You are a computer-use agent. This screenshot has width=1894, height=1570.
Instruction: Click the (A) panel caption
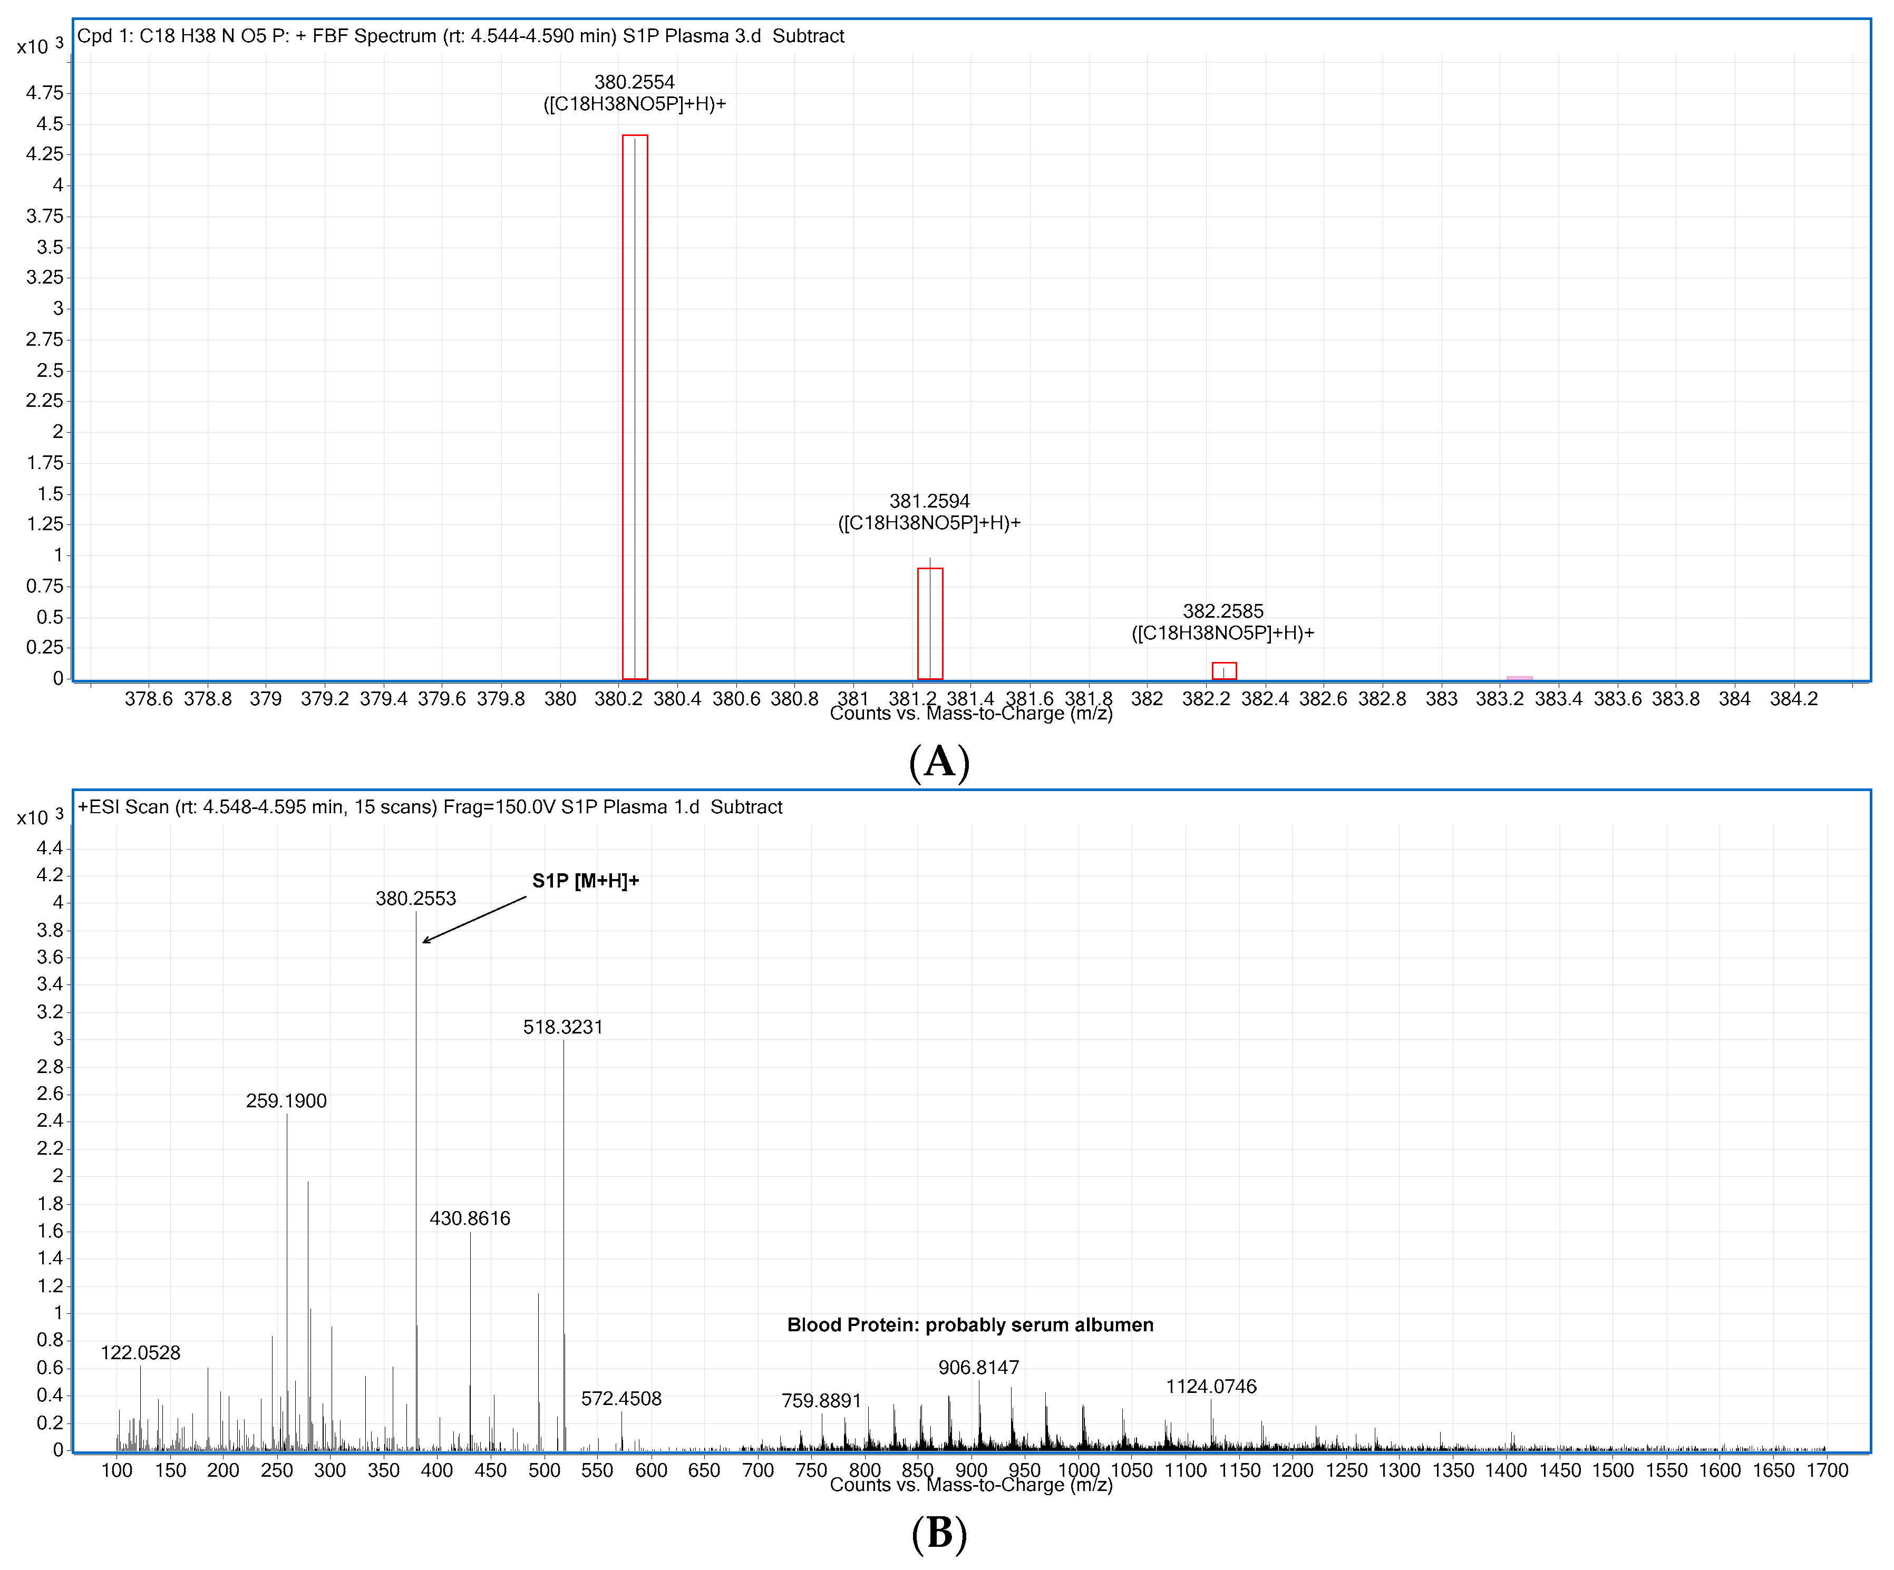(939, 762)
